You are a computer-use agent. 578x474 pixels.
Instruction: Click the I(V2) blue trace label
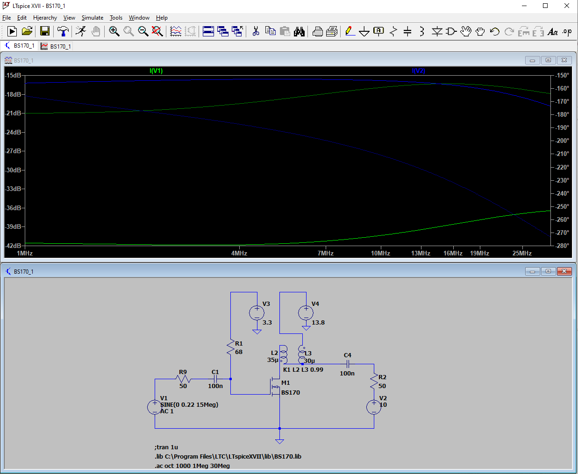pyautogui.click(x=418, y=71)
